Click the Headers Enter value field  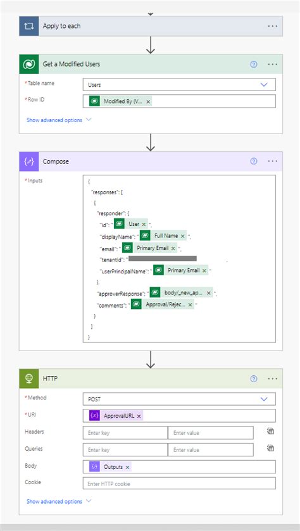click(x=211, y=433)
